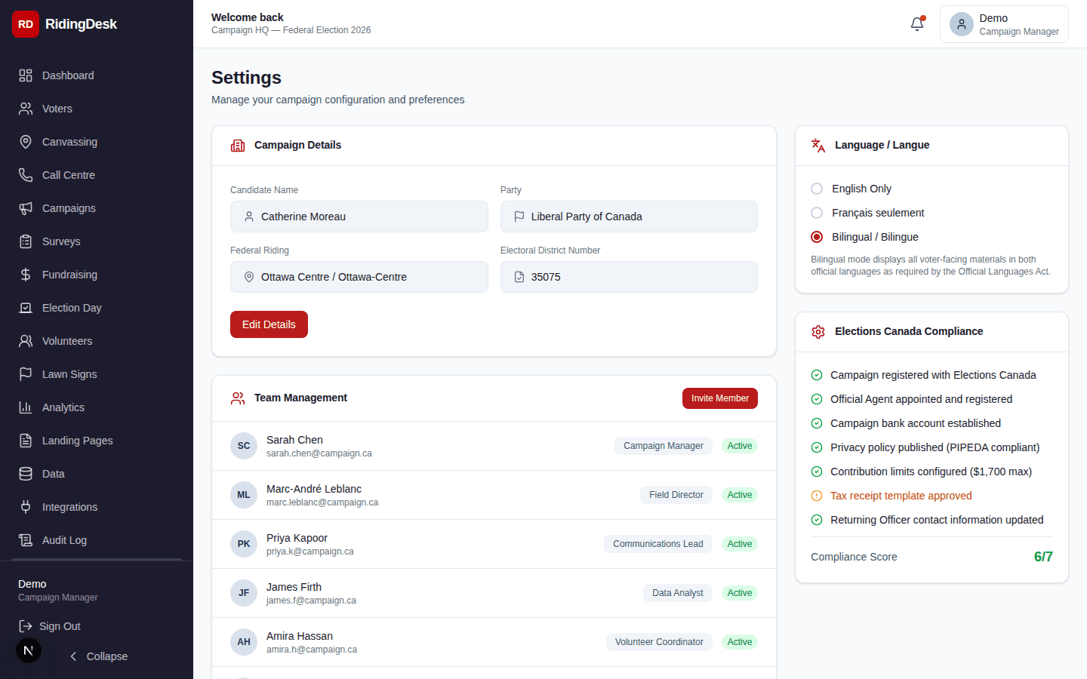Collapse the left sidebar
The height and width of the screenshot is (679, 1087).
97,656
